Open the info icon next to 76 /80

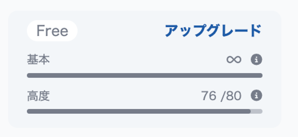256,95
